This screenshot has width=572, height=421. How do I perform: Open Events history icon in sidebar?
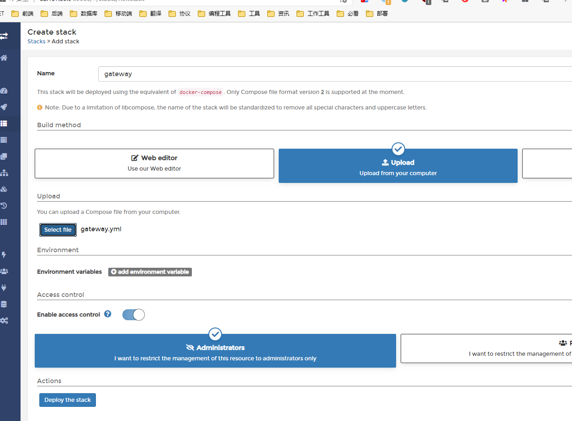(x=4, y=206)
